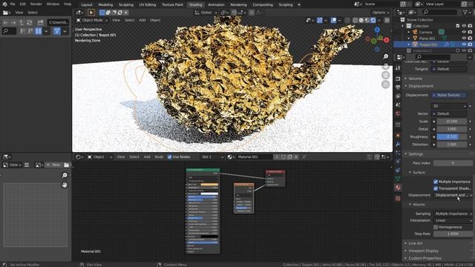Viewport: 475px width, 267px height.
Task: Click the blue Z axis gizmo handle
Action: (x=377, y=30)
